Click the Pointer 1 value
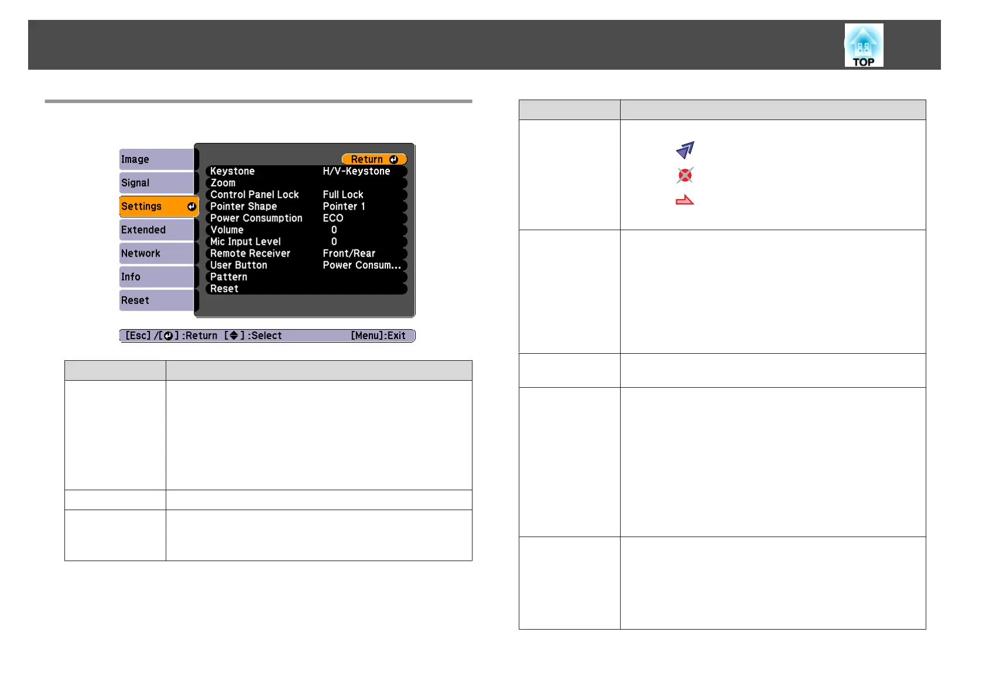 [x=344, y=206]
